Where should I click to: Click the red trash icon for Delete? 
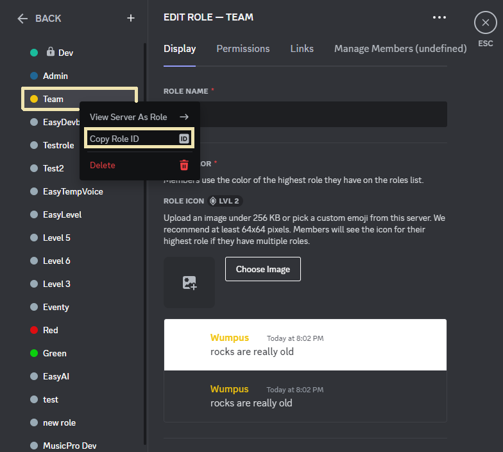pyautogui.click(x=183, y=165)
